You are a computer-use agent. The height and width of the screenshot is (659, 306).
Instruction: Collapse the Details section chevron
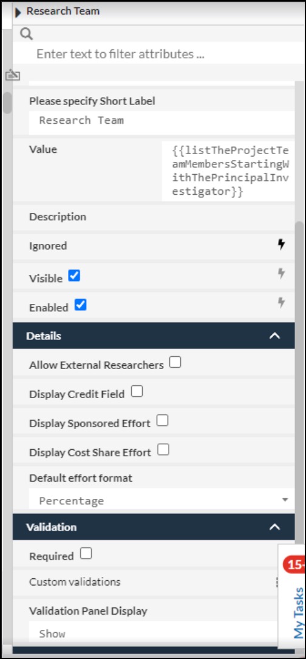coord(274,336)
